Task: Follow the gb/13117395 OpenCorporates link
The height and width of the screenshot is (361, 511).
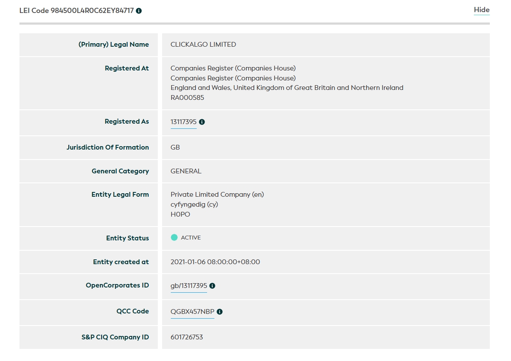Action: pyautogui.click(x=188, y=286)
